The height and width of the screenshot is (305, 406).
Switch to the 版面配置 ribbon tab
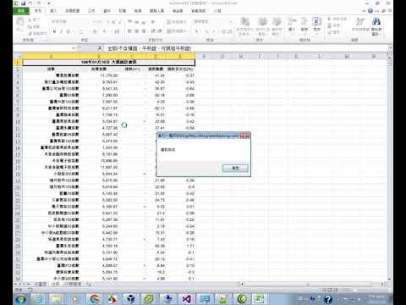[73, 11]
